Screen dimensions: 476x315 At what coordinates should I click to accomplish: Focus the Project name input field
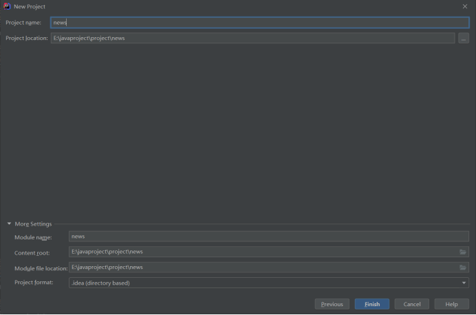(x=260, y=23)
